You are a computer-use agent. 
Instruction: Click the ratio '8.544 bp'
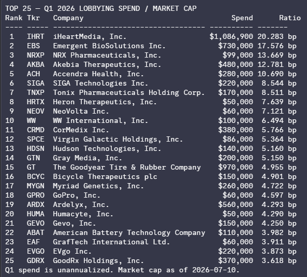click(279, 83)
